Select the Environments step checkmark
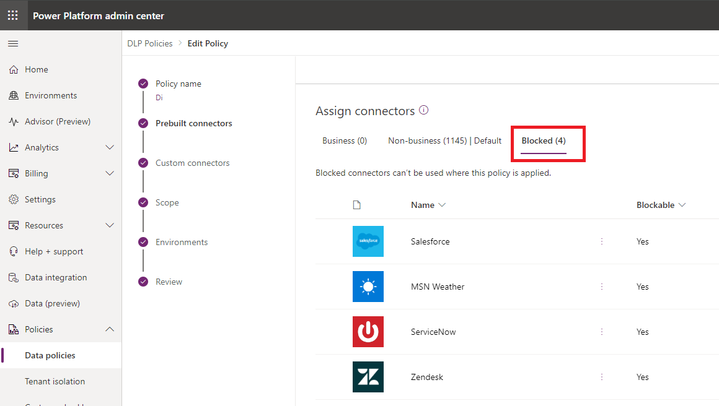Screen dimensions: 719x406 click(143, 242)
